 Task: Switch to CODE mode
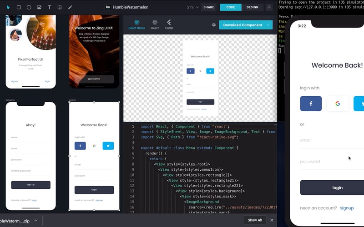point(231,7)
